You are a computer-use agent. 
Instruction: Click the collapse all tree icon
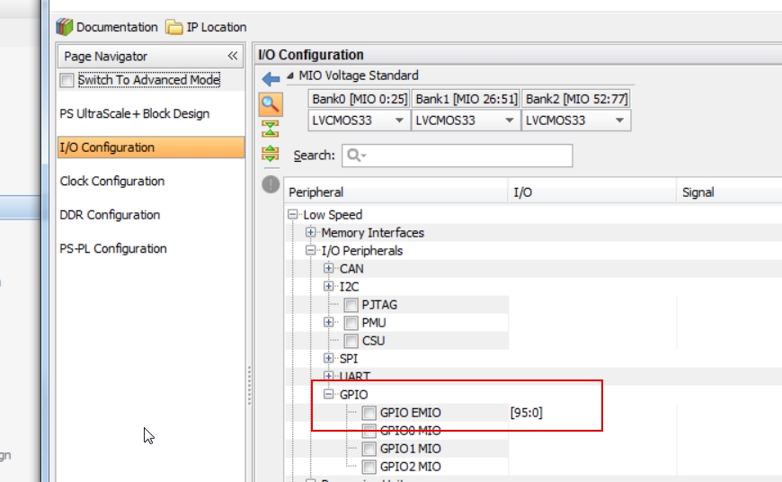pyautogui.click(x=270, y=129)
